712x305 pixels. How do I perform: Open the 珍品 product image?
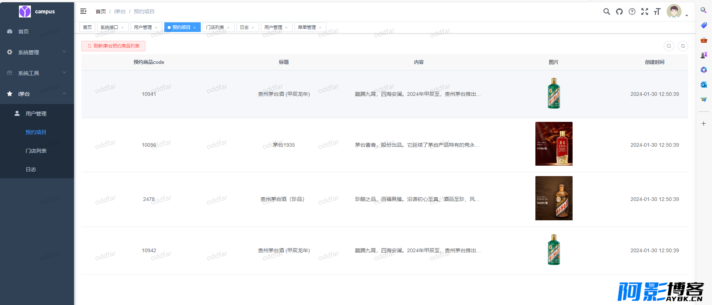(x=554, y=198)
